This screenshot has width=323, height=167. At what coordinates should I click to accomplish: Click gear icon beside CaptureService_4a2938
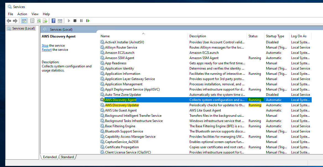pos(102,142)
